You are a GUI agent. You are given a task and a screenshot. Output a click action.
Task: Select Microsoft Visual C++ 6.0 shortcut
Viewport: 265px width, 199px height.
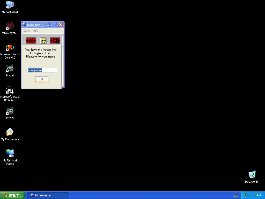10,52
